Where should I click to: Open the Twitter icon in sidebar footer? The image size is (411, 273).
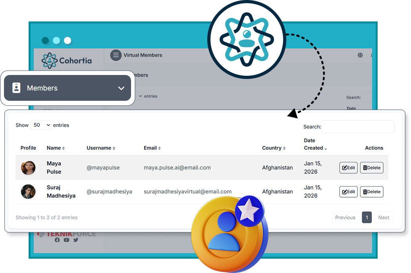tap(75, 240)
